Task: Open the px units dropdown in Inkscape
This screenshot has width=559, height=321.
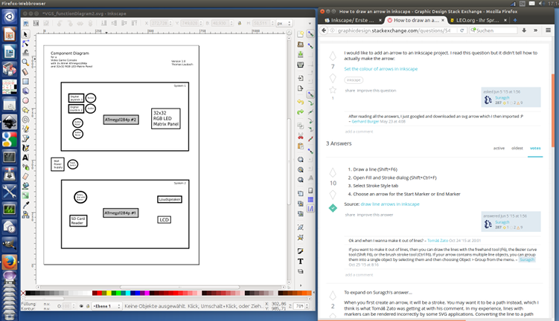Action: [x=284, y=23]
